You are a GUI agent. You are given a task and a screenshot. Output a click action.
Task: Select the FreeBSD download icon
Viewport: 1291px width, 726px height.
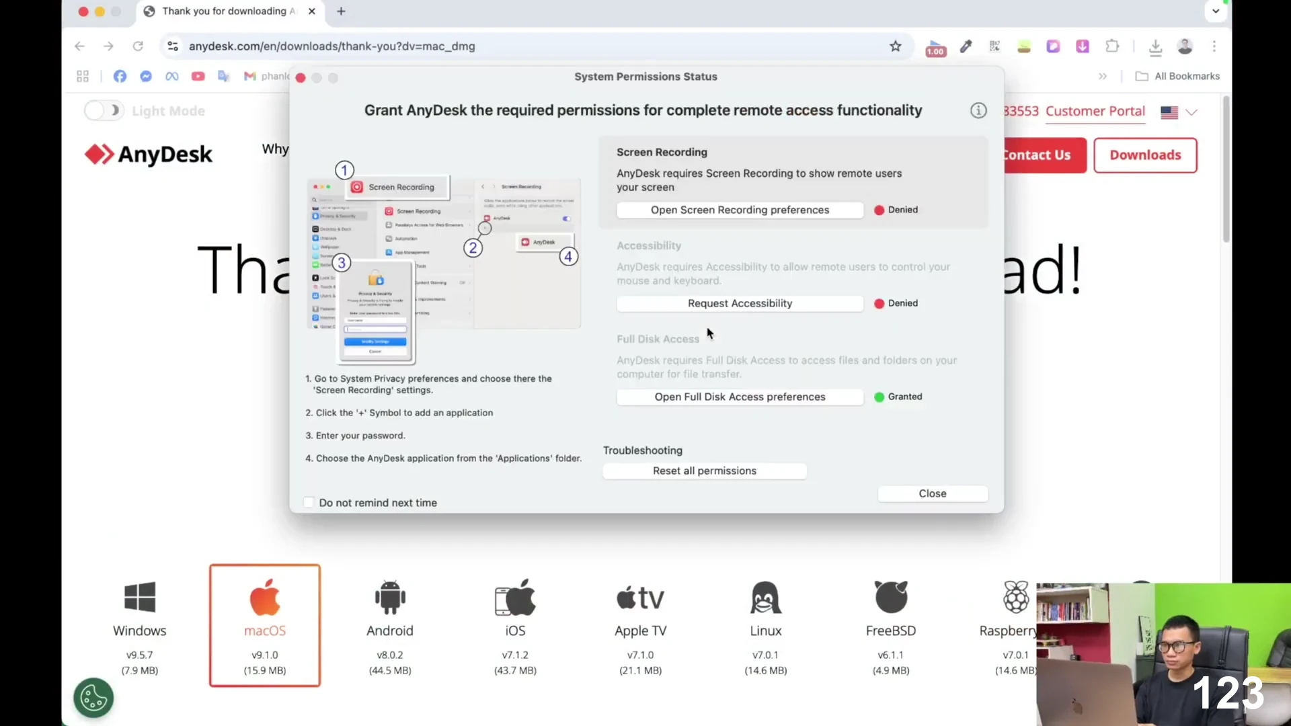(x=891, y=597)
